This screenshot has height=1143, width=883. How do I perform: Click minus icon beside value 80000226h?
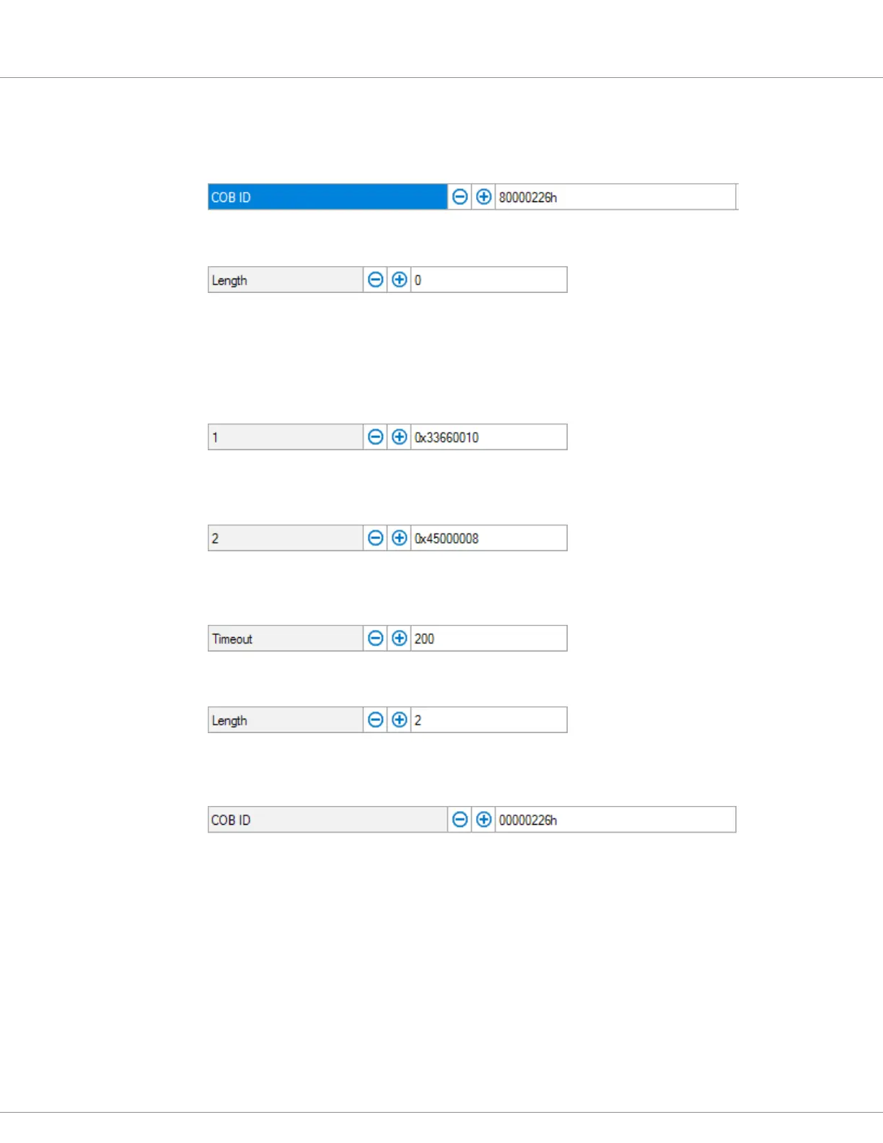(x=460, y=197)
